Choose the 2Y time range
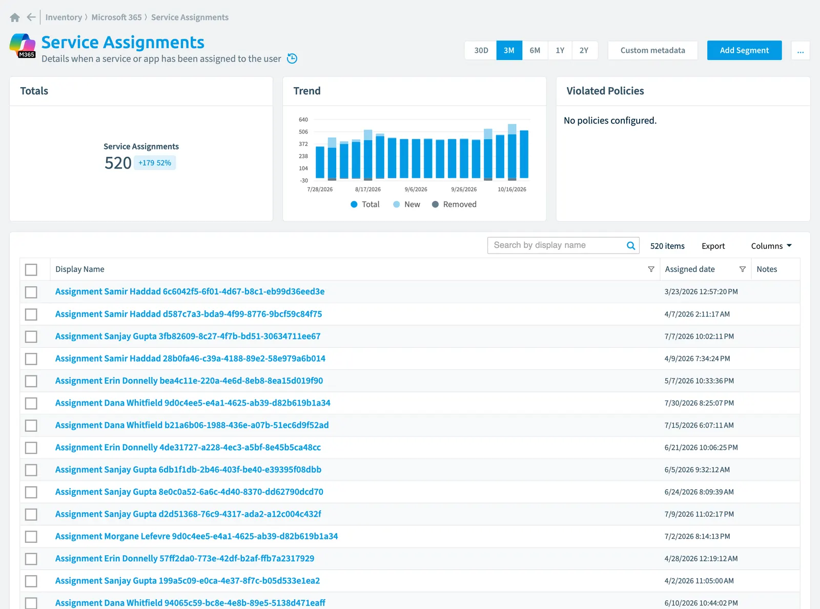The height and width of the screenshot is (609, 820). (x=584, y=51)
